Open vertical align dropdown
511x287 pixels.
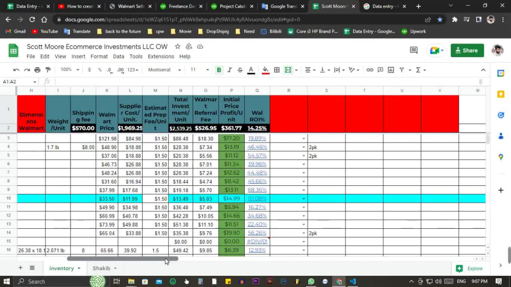325,70
